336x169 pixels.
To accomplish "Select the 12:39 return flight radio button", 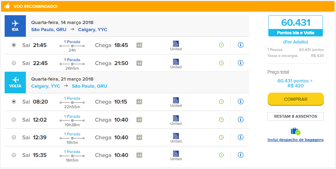I will pyautogui.click(x=14, y=137).
